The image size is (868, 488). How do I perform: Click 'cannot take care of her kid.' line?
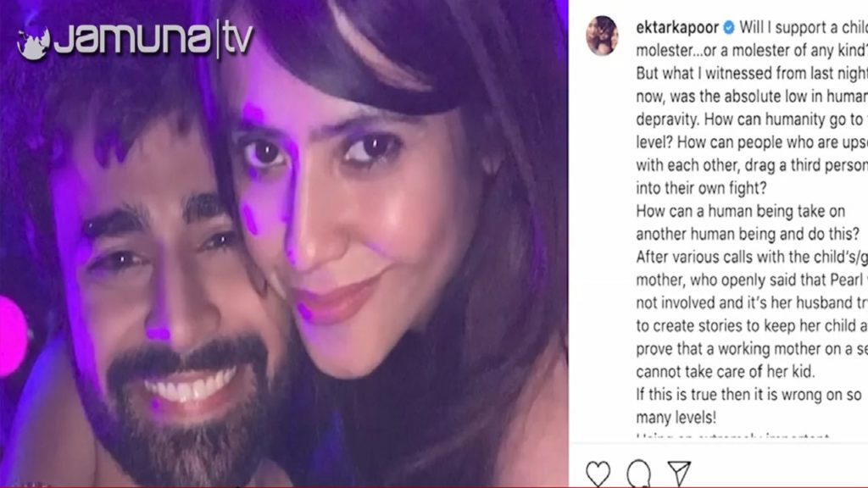(x=726, y=371)
